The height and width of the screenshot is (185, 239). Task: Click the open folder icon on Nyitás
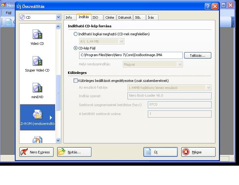[62, 152]
